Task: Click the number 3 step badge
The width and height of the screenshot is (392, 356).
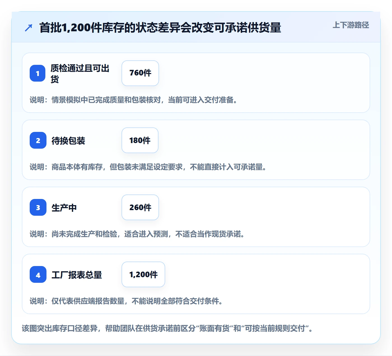Action: (38, 207)
